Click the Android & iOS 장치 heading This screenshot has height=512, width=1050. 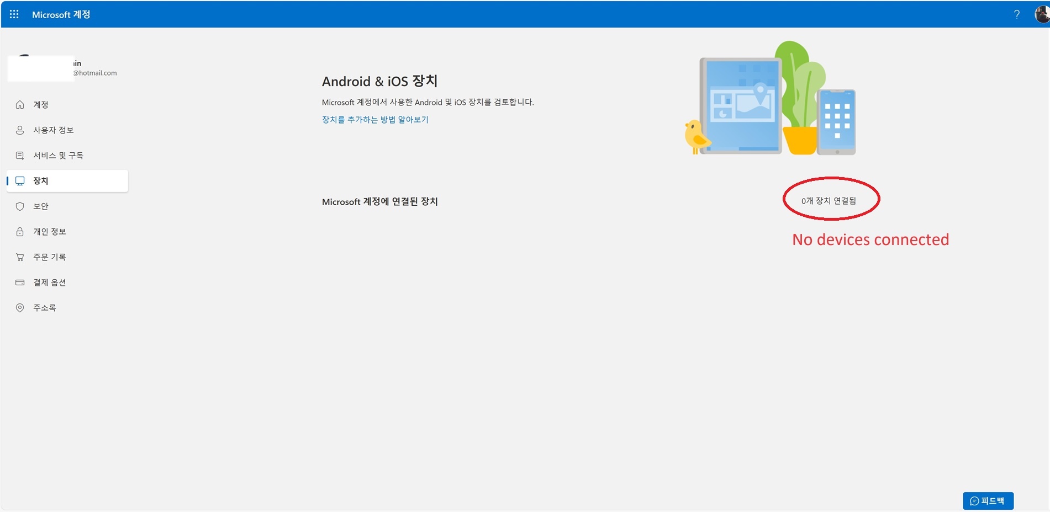coord(380,81)
